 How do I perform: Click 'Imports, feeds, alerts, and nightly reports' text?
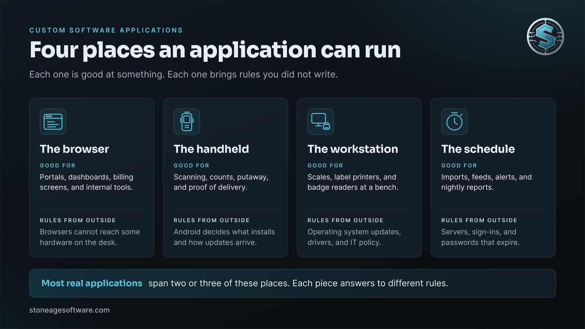coord(487,182)
